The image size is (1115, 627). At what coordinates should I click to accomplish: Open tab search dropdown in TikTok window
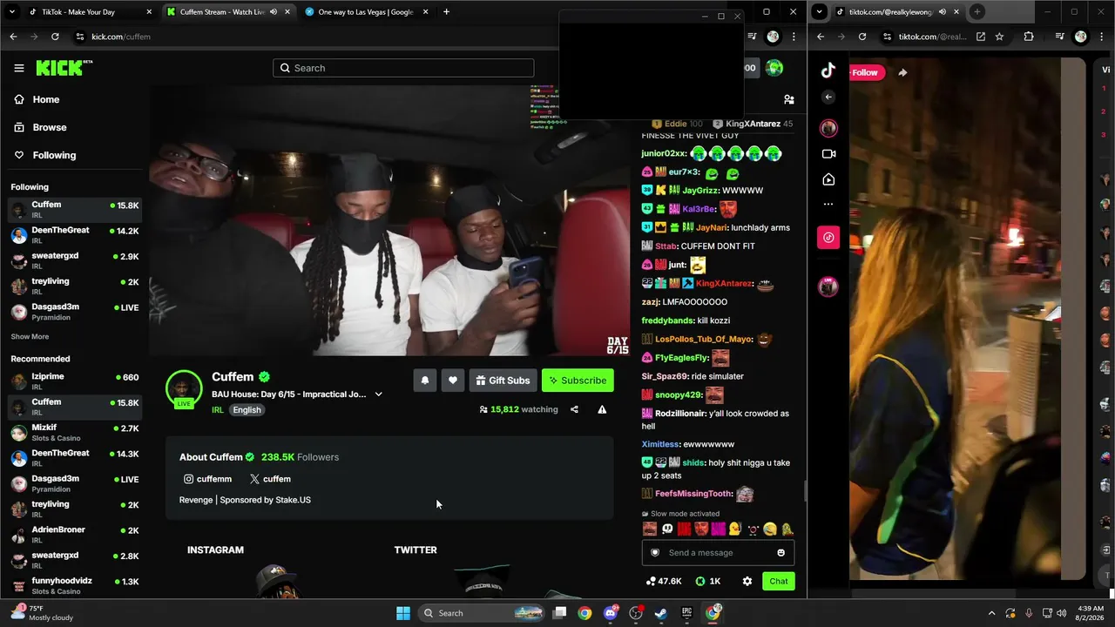pyautogui.click(x=819, y=12)
